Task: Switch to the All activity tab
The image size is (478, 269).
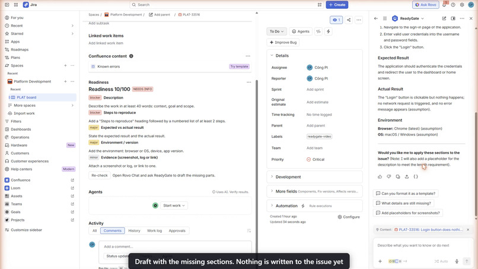Action: (94, 230)
